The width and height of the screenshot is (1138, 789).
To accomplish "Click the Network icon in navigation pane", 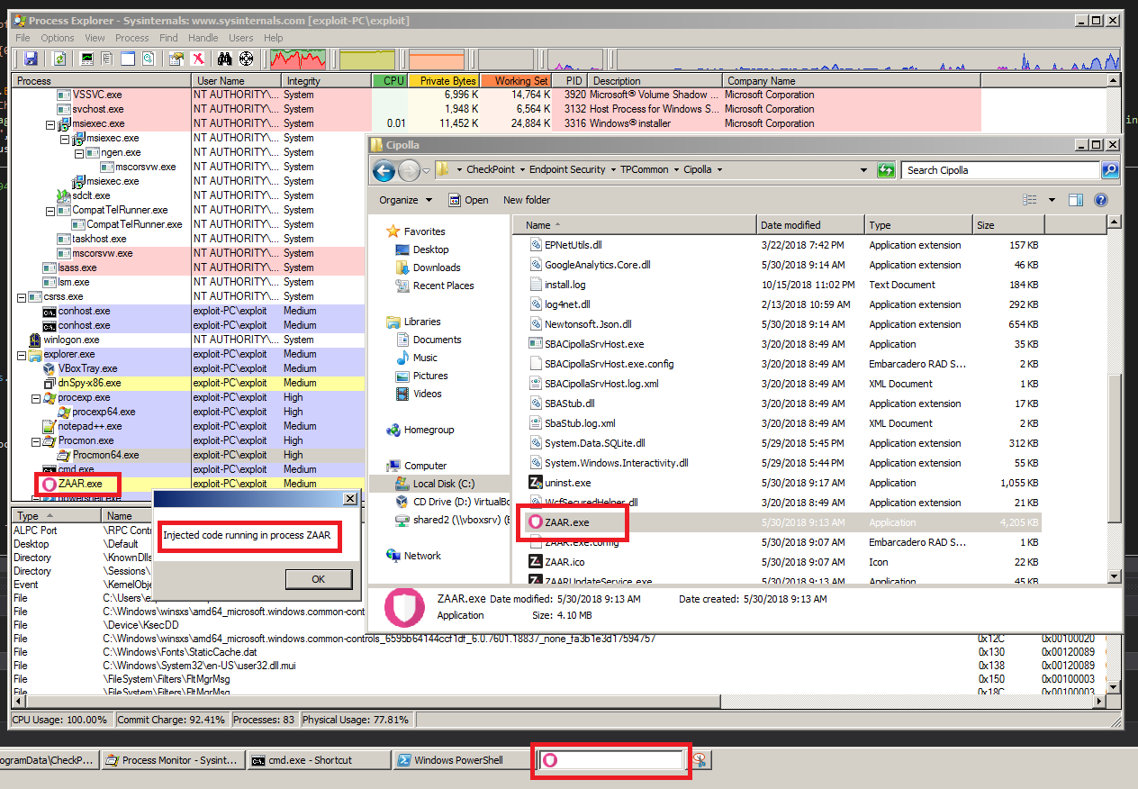I will [393, 556].
